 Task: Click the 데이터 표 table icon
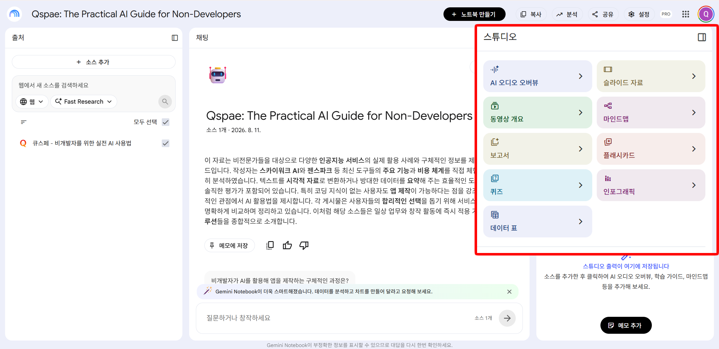coord(495,215)
